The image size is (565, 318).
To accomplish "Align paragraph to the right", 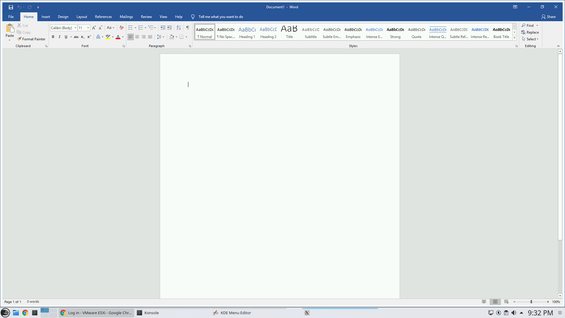I will tap(144, 37).
